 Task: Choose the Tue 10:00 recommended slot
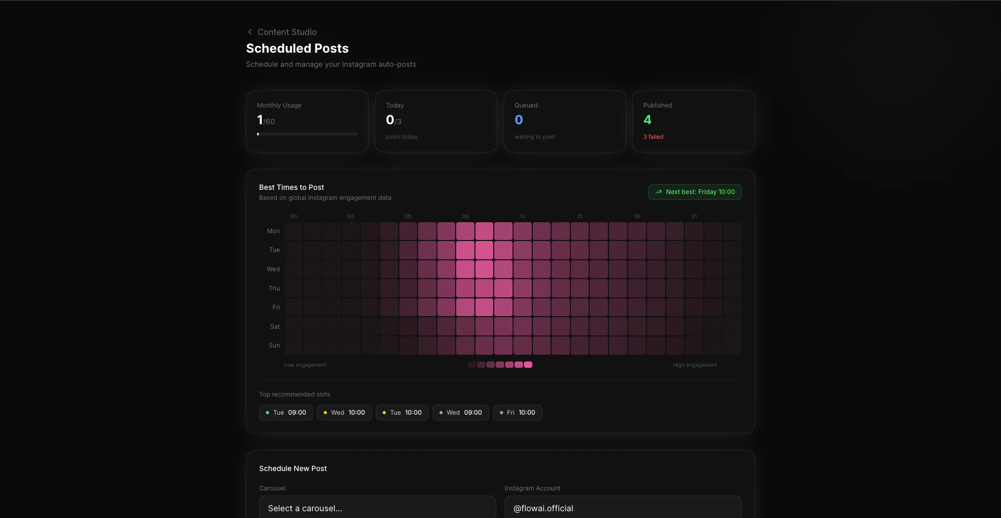pos(402,413)
